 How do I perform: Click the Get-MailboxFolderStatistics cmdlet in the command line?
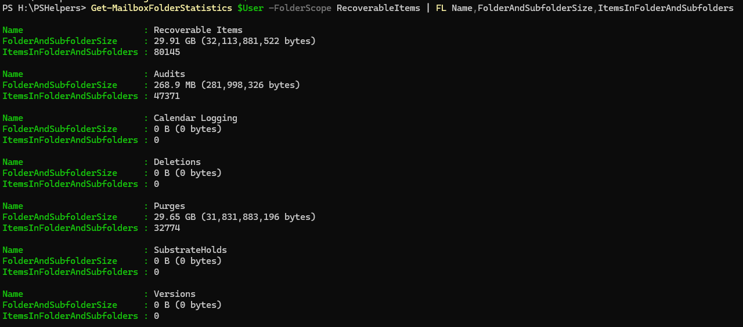click(161, 8)
